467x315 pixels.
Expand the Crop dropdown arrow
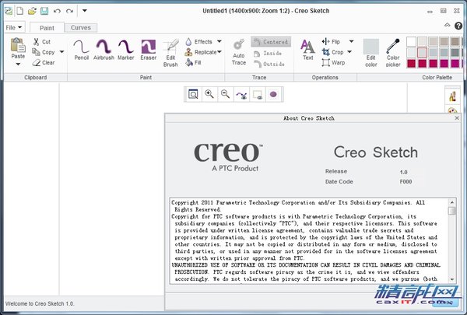349,52
